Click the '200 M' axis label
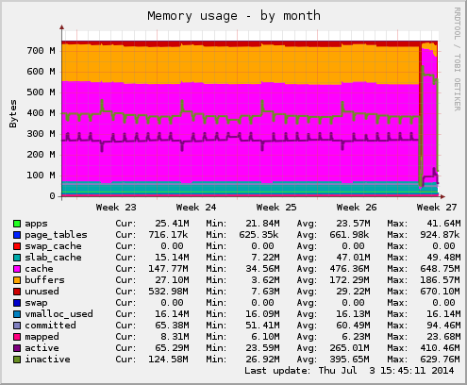This screenshot has height=385, width=467. click(41, 155)
